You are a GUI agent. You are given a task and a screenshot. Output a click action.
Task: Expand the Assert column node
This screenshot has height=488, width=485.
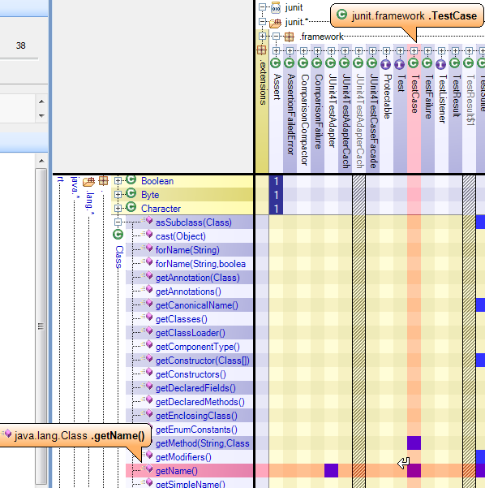click(x=276, y=50)
